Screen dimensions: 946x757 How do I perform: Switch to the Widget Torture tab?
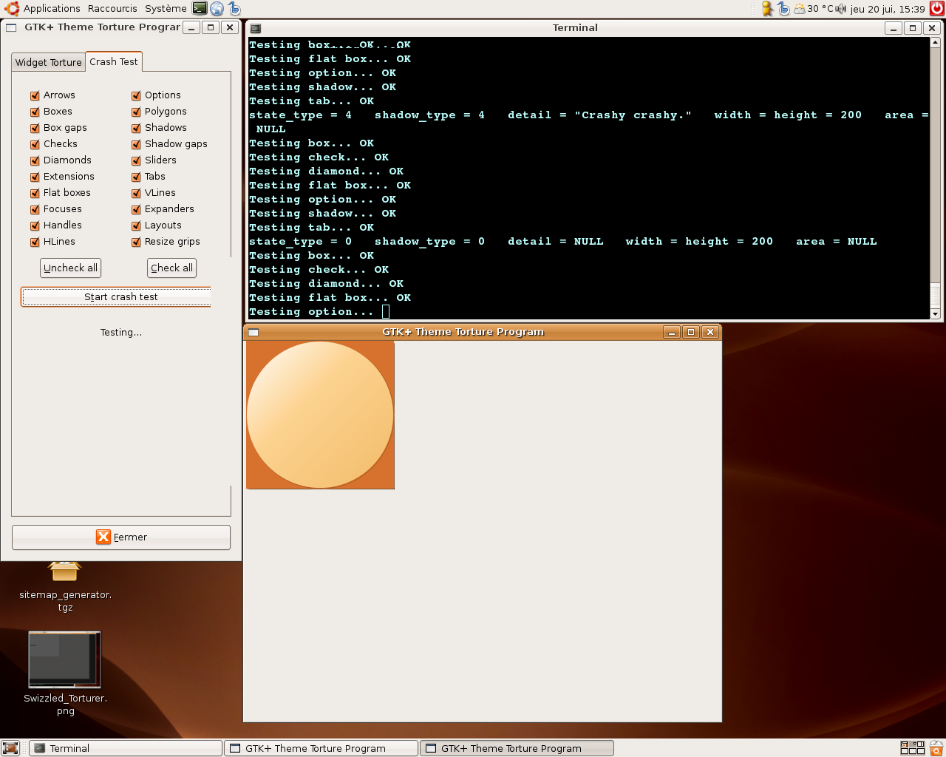(49, 62)
